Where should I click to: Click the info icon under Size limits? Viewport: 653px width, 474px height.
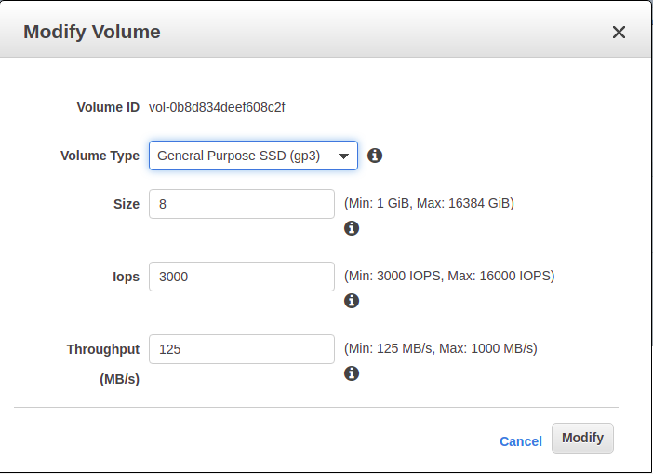(x=352, y=228)
